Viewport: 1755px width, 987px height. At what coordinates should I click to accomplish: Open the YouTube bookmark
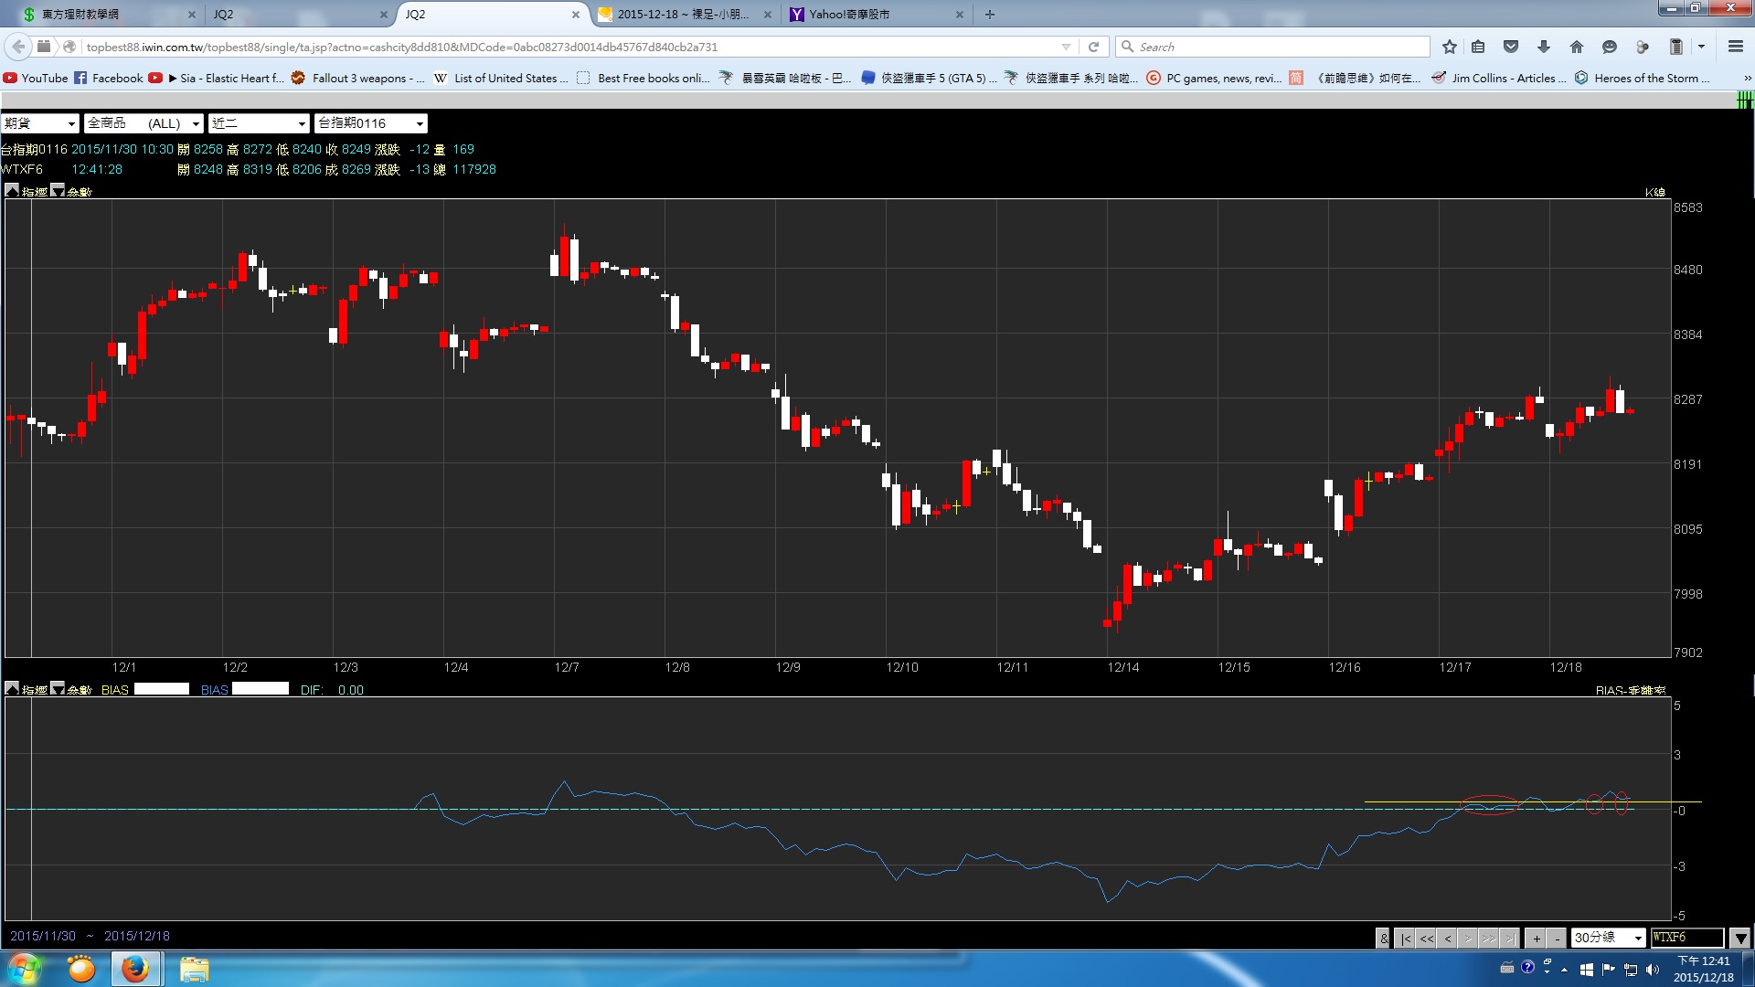36,78
